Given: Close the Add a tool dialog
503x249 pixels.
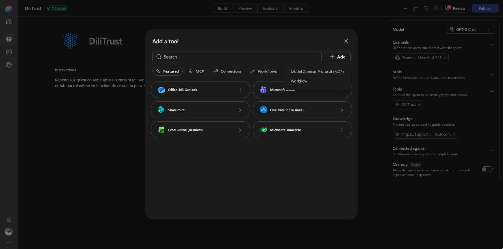Looking at the screenshot, I should tap(346, 41).
